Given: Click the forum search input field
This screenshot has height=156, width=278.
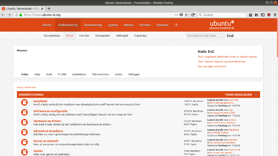Looking at the screenshot, I should 206,36.
